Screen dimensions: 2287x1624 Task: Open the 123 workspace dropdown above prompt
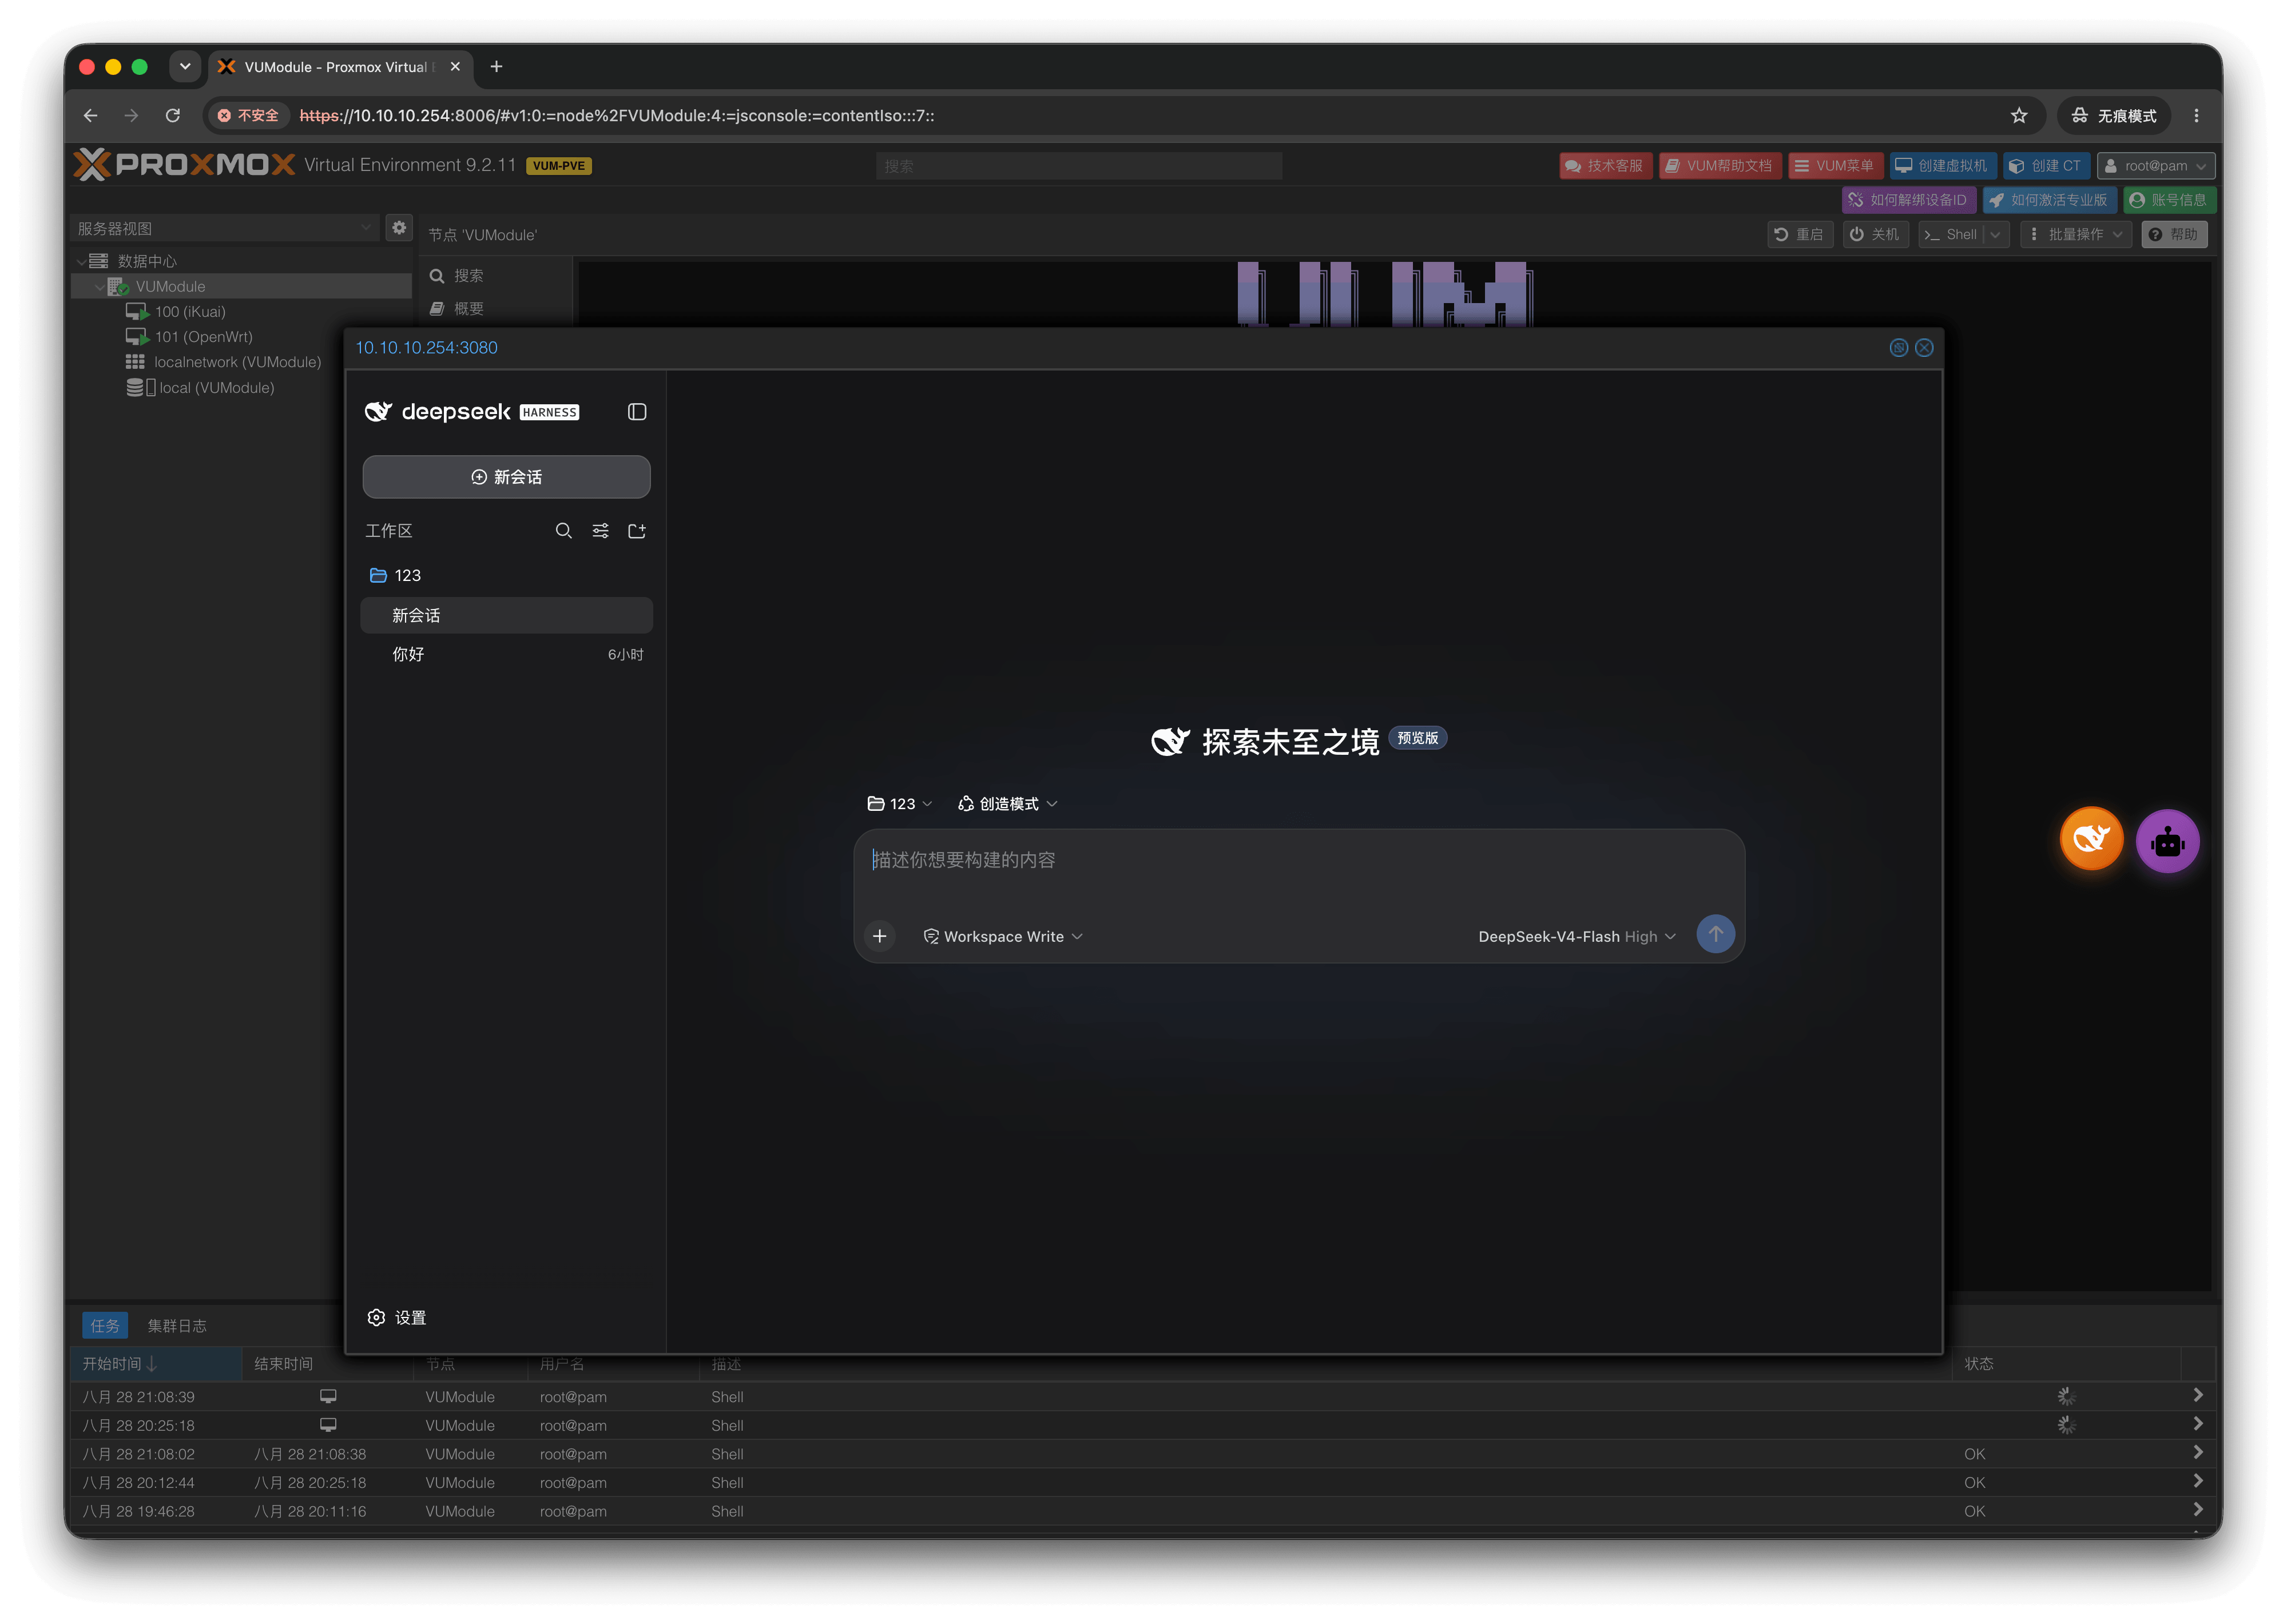point(899,804)
